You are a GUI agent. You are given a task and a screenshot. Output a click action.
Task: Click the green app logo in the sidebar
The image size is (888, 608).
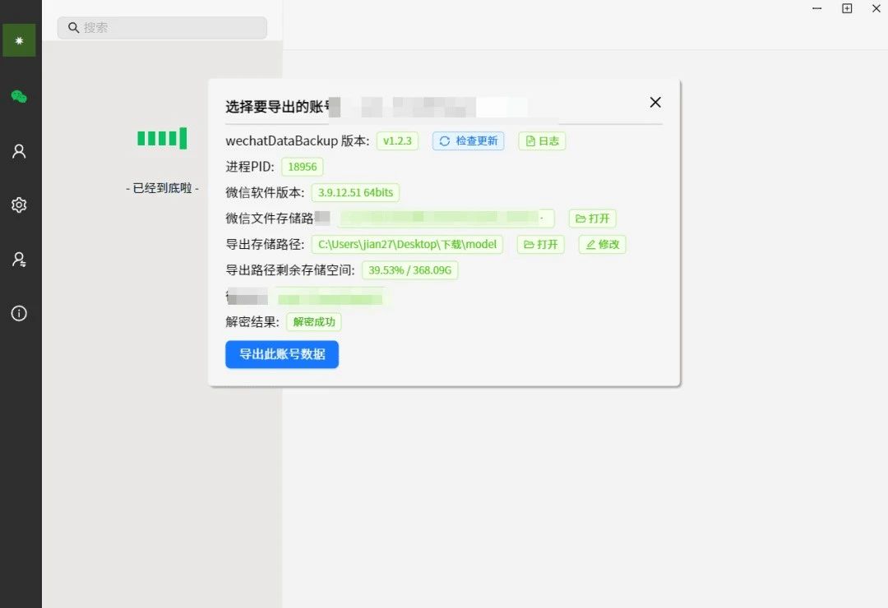point(19,40)
